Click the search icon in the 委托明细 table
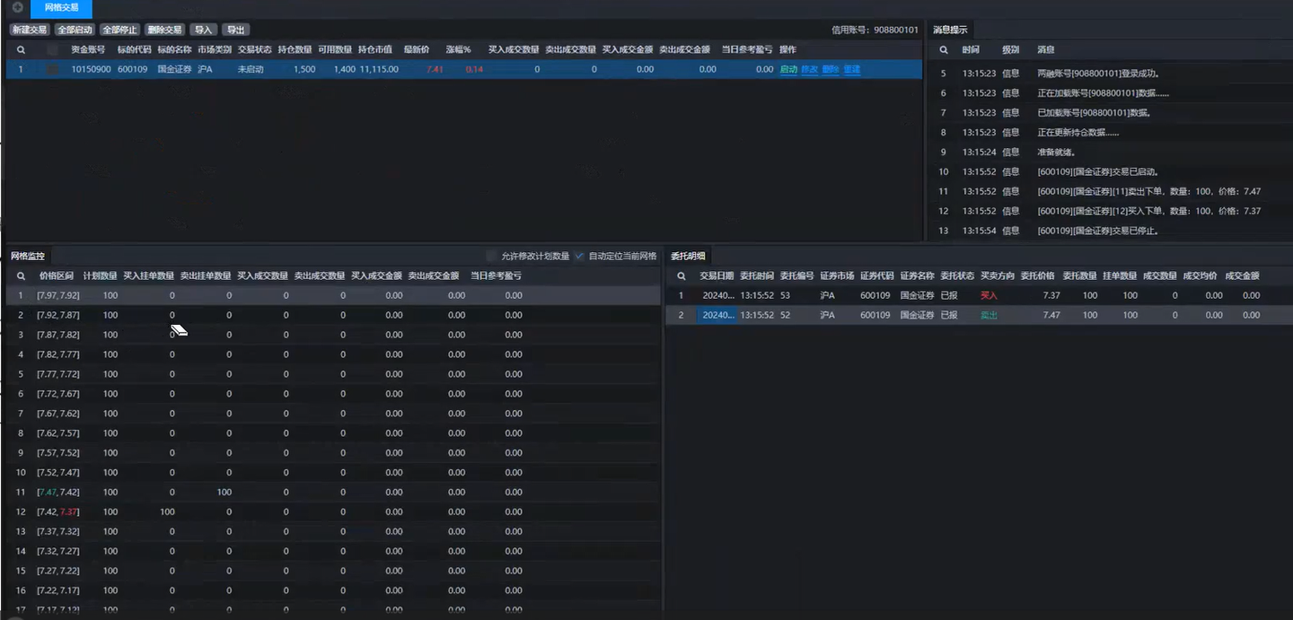 [682, 276]
